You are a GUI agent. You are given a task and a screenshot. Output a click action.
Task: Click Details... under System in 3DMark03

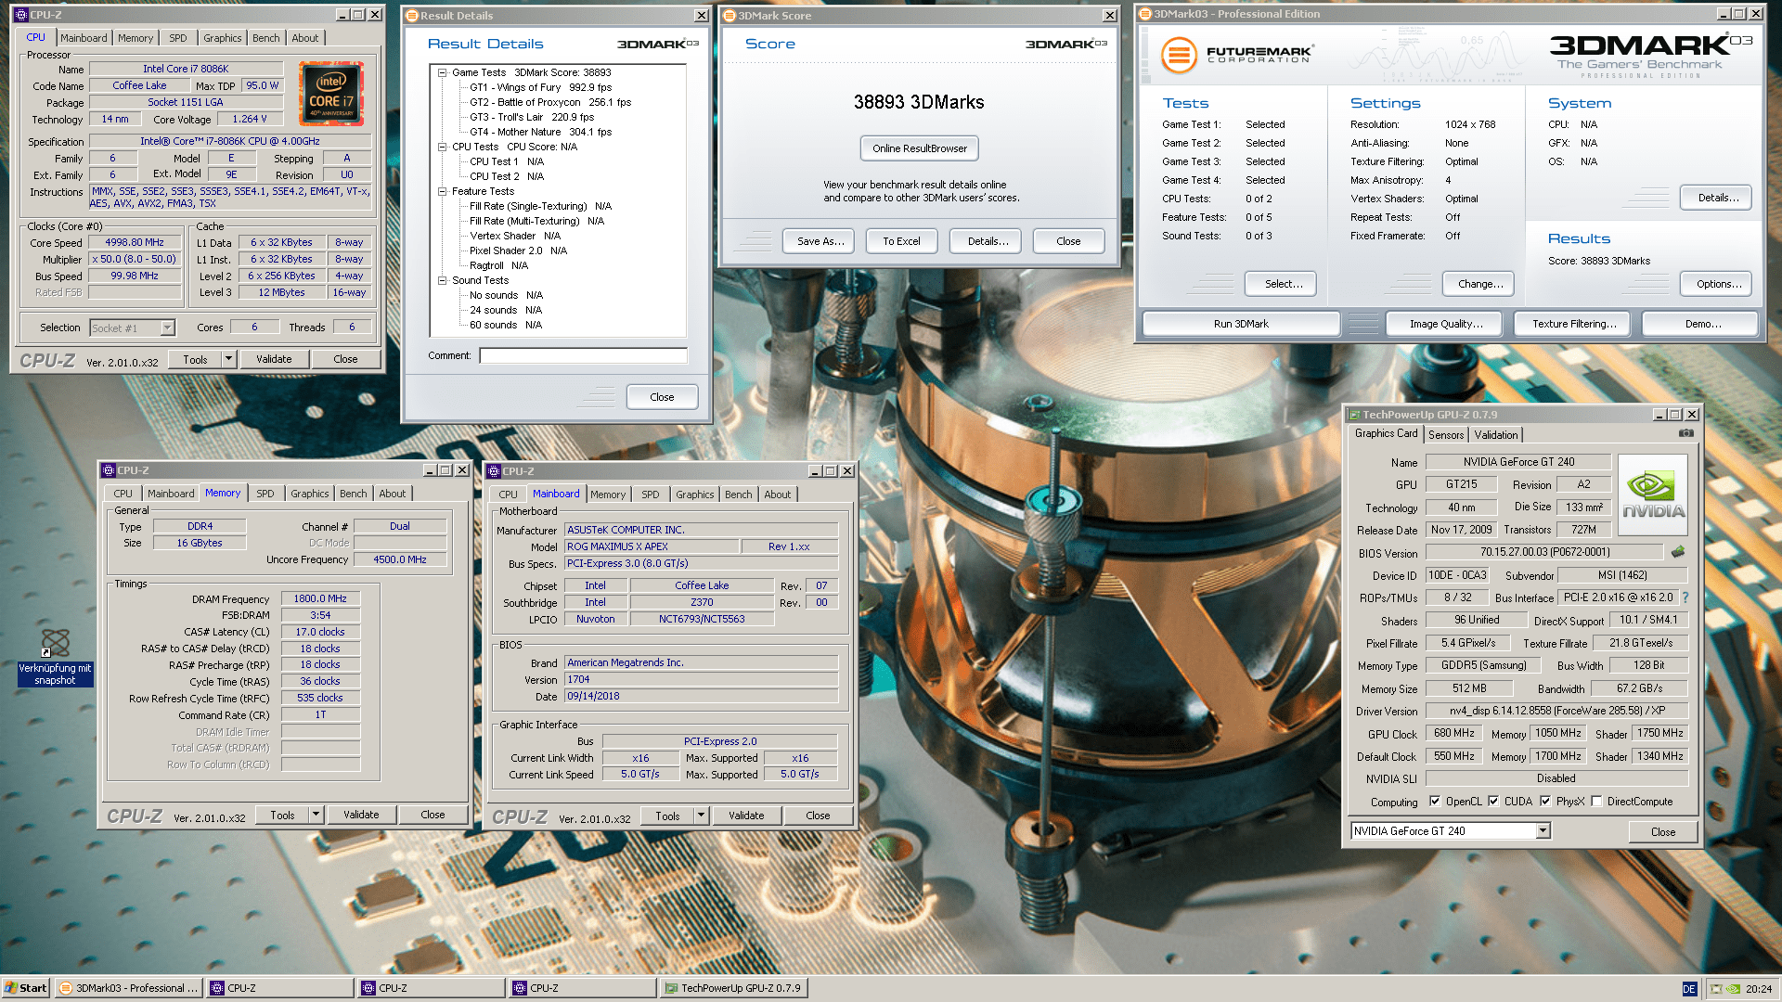[1718, 198]
